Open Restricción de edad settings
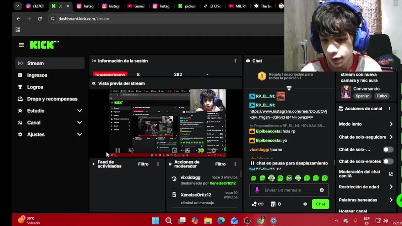Image resolution: width=402 pixels, height=226 pixels. (x=366, y=187)
